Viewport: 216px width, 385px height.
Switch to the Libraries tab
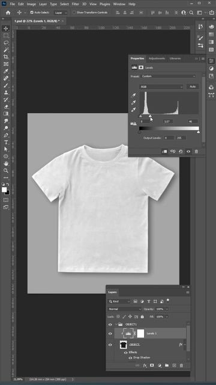(x=175, y=58)
